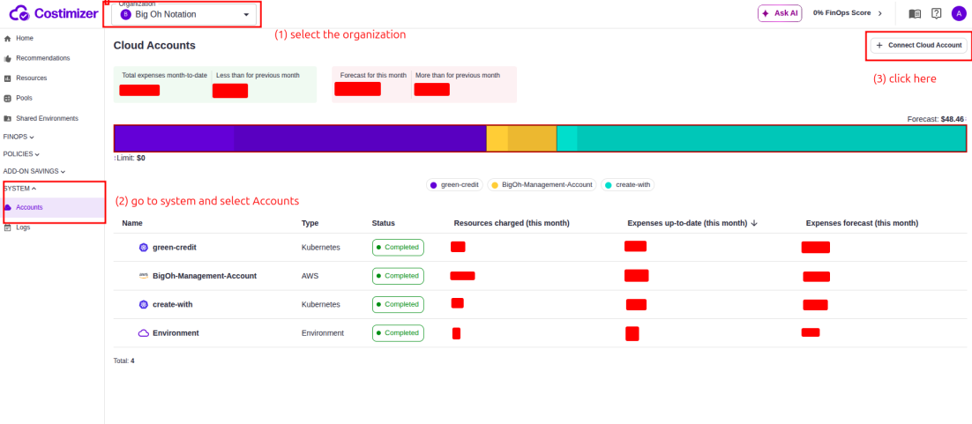This screenshot has height=424, width=972.
Task: Click the teal create-with bar segment
Action: (761, 138)
